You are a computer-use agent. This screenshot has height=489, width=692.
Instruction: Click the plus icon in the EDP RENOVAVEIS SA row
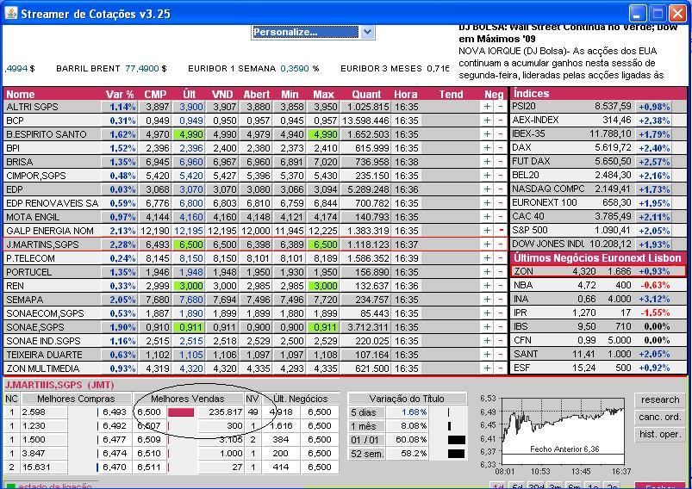[487, 203]
